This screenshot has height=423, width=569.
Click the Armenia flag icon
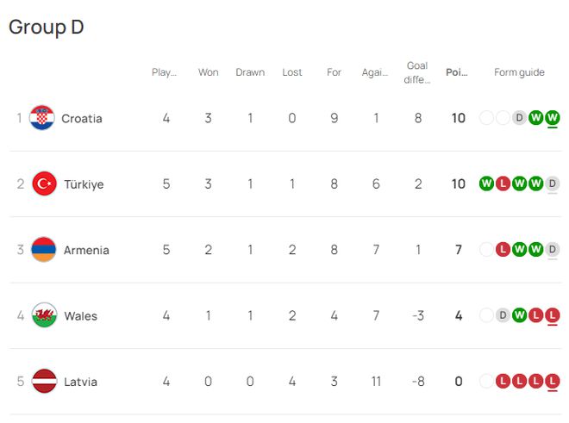pyautogui.click(x=44, y=250)
